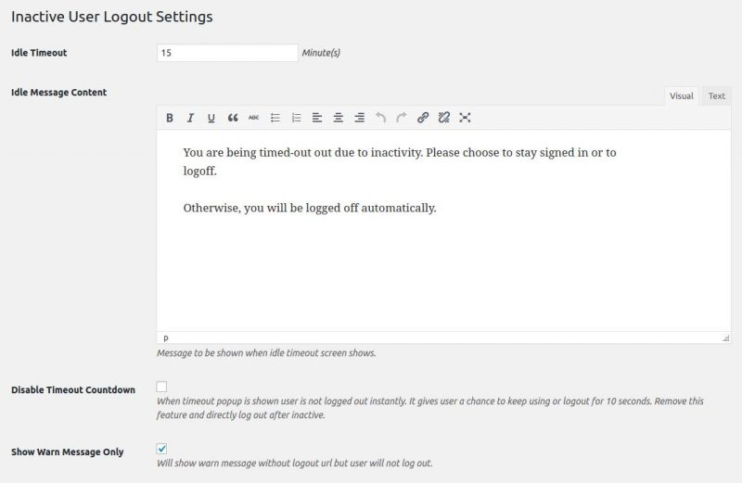Click the editor resize handle corner
The width and height of the screenshot is (742, 483).
pyautogui.click(x=726, y=337)
